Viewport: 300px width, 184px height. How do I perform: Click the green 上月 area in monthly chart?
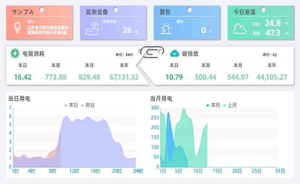tap(184, 137)
